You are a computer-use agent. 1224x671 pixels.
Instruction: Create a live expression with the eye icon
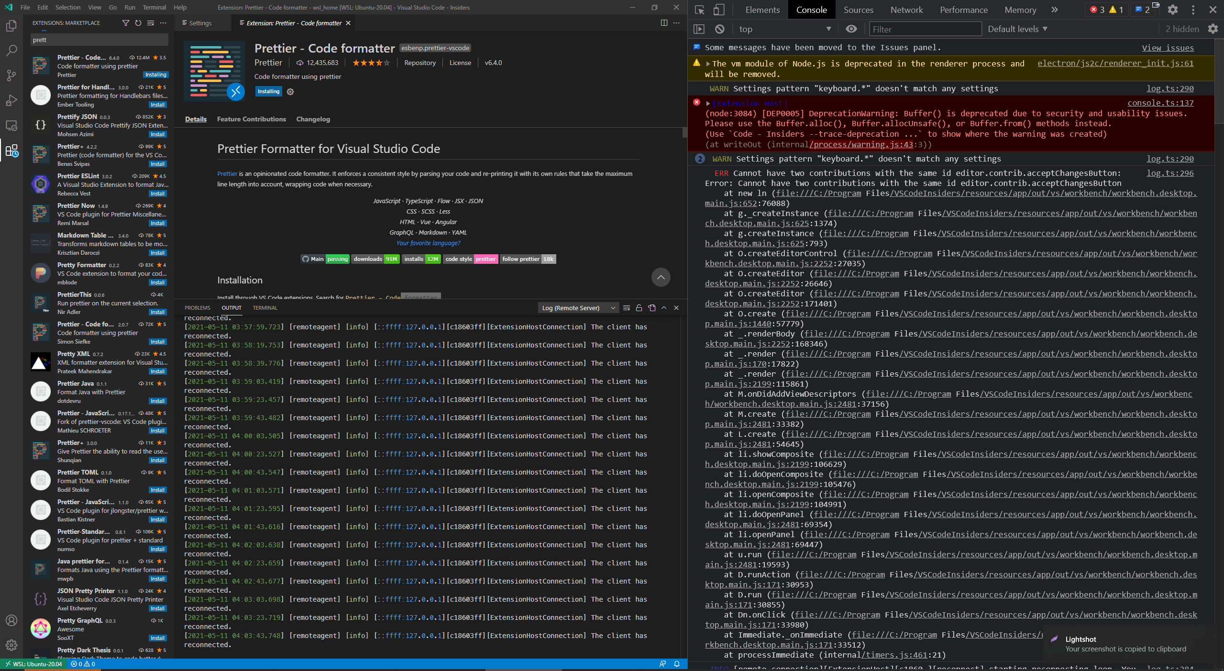tap(851, 29)
